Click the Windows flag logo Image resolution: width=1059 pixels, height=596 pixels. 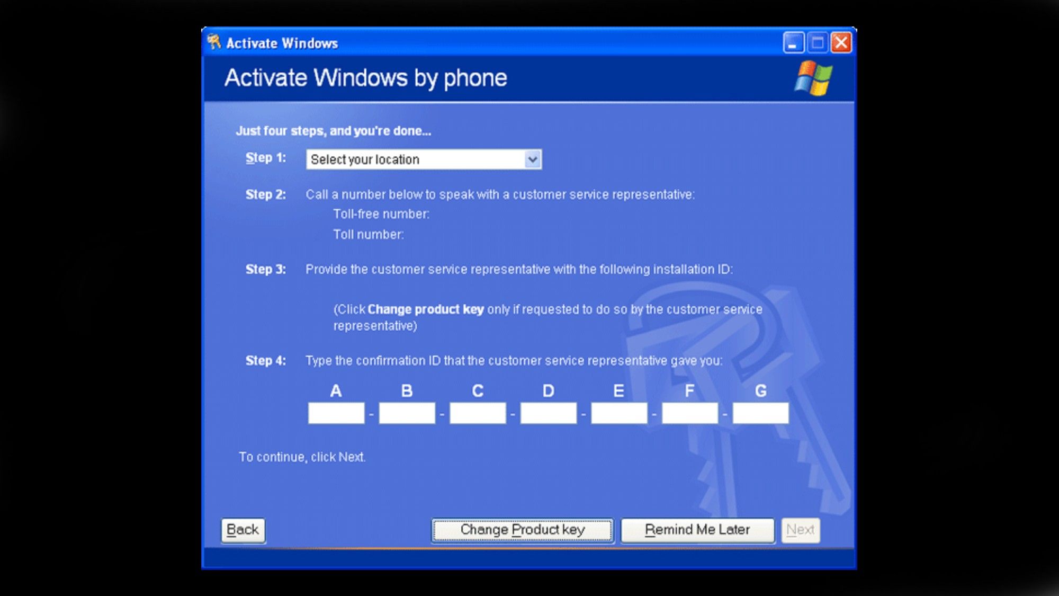click(813, 78)
